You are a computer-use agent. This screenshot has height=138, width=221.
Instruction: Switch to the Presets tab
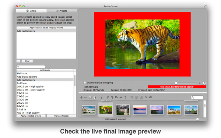62,11
